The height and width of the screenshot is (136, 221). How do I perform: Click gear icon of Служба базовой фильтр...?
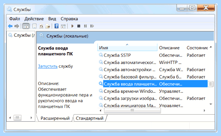coord(101,76)
